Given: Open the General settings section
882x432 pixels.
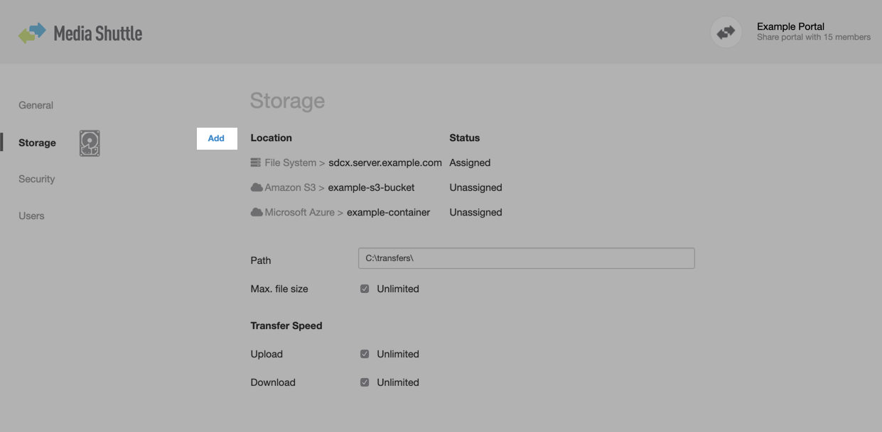Looking at the screenshot, I should pyautogui.click(x=36, y=105).
